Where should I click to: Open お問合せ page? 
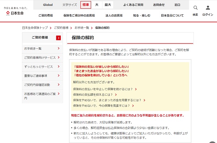point(159,5)
